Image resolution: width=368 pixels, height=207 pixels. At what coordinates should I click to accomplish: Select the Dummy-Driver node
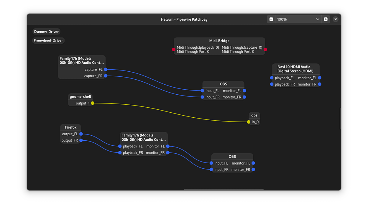tap(46, 32)
